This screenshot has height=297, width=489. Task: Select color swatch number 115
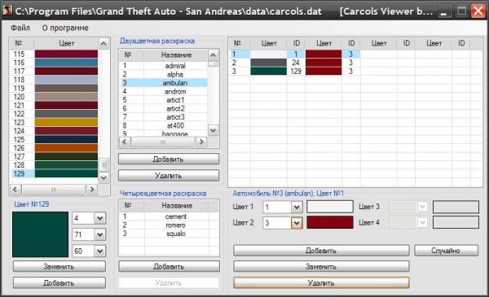66,55
